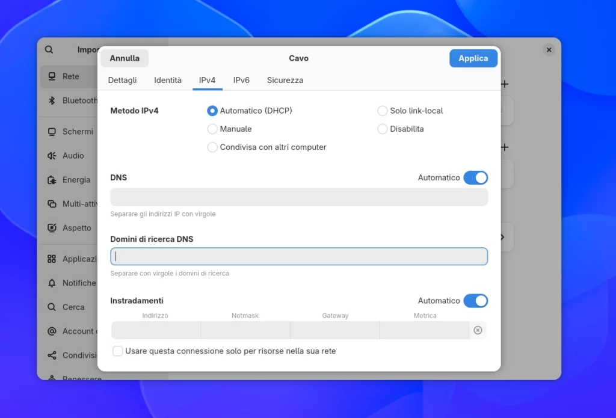Image resolution: width=616 pixels, height=418 pixels.
Task: Click the Metodo IPv4 label
Action: (x=134, y=111)
